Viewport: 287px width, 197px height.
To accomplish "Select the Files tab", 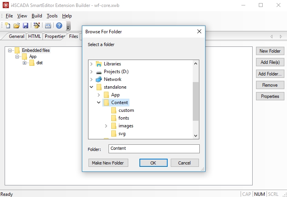I will pyautogui.click(x=73, y=36).
